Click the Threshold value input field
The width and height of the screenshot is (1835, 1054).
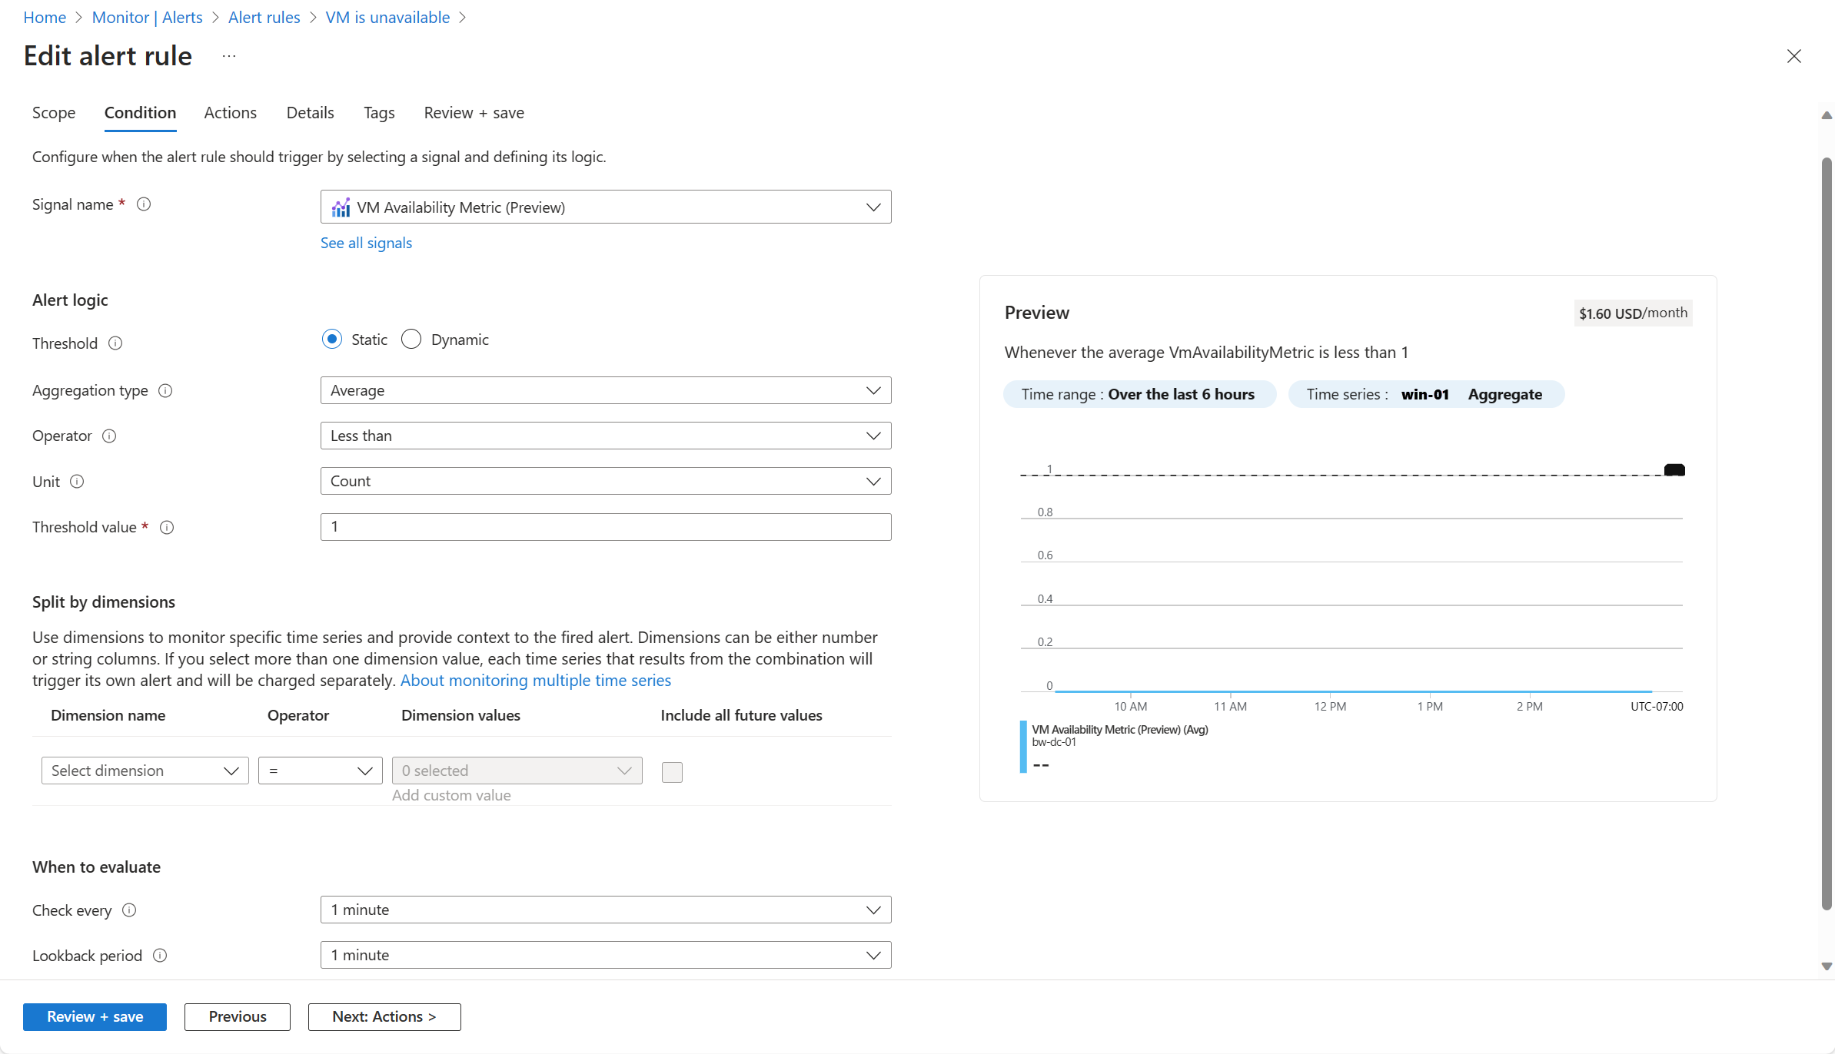(x=605, y=527)
